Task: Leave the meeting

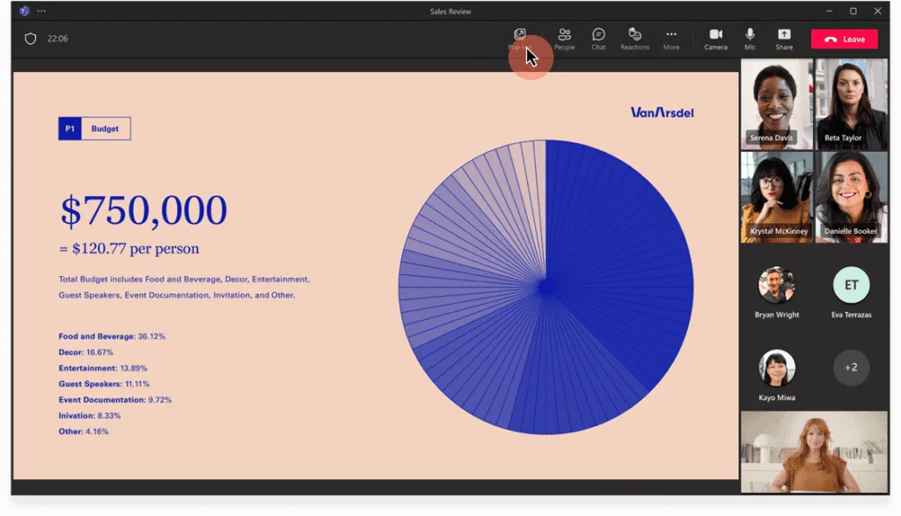Action: [844, 39]
